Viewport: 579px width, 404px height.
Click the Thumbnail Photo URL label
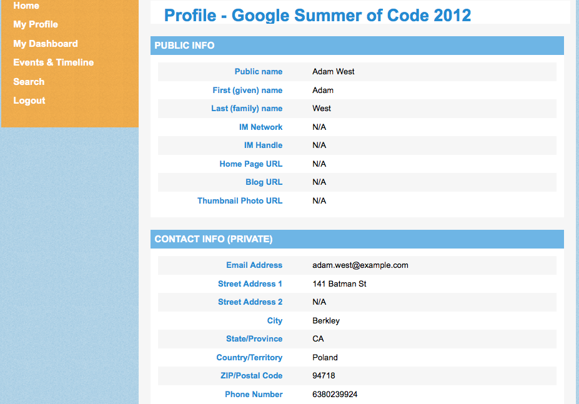(240, 201)
